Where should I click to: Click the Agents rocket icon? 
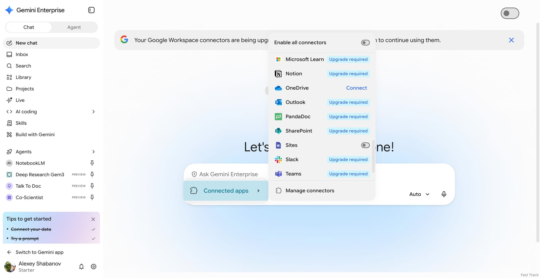click(9, 152)
